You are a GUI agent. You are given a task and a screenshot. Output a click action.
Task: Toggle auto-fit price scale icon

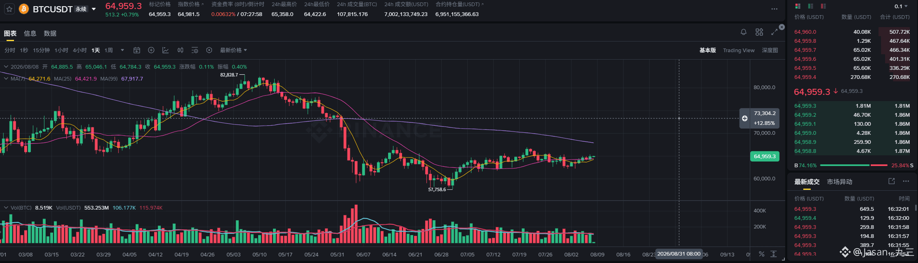point(773,254)
